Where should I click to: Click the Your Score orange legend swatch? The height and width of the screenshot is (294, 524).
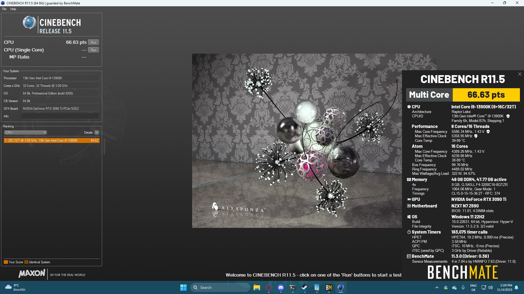pyautogui.click(x=6, y=262)
